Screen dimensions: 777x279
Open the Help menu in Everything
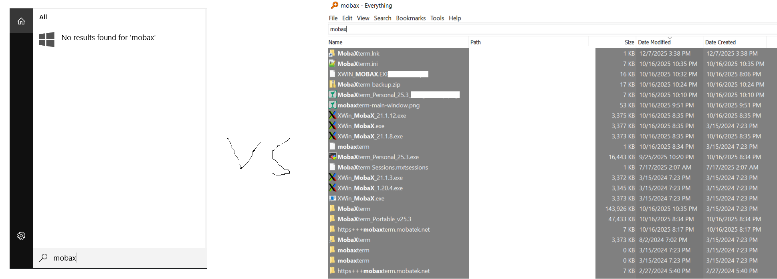coord(455,18)
